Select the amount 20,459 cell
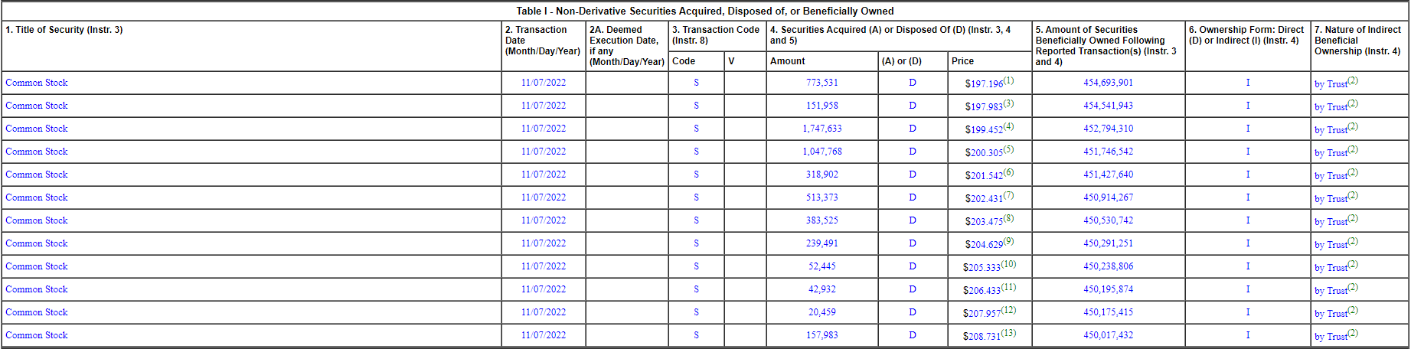1411x349 pixels. pos(821,312)
